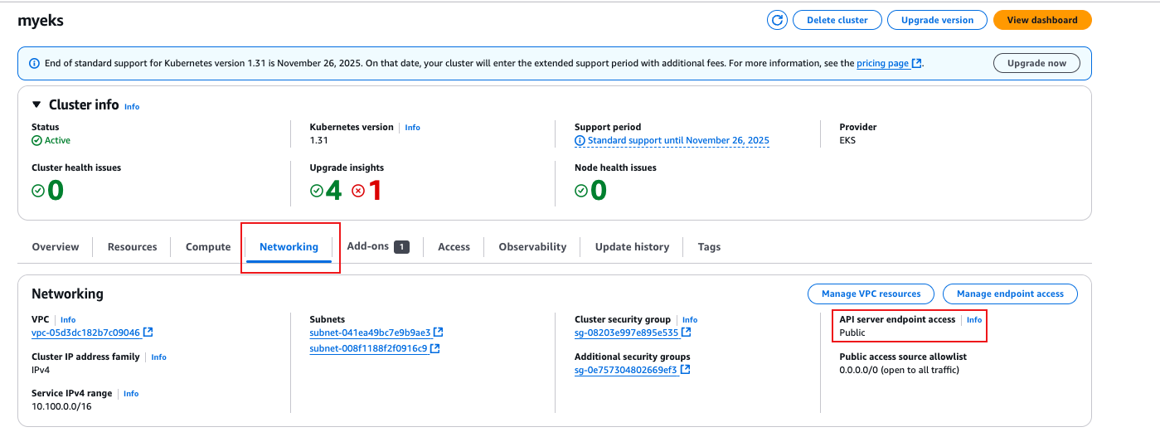1160x432 pixels.
Task: Open the Observability tab
Action: (x=532, y=247)
